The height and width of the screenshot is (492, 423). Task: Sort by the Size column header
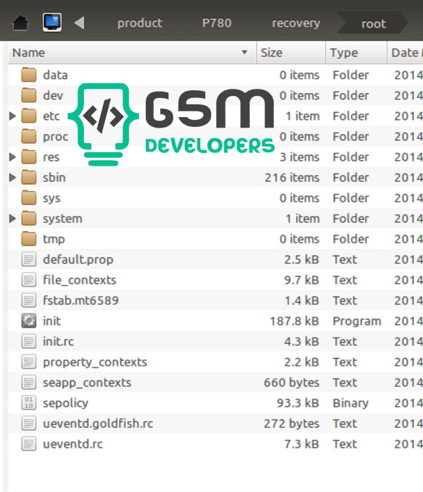[x=291, y=53]
